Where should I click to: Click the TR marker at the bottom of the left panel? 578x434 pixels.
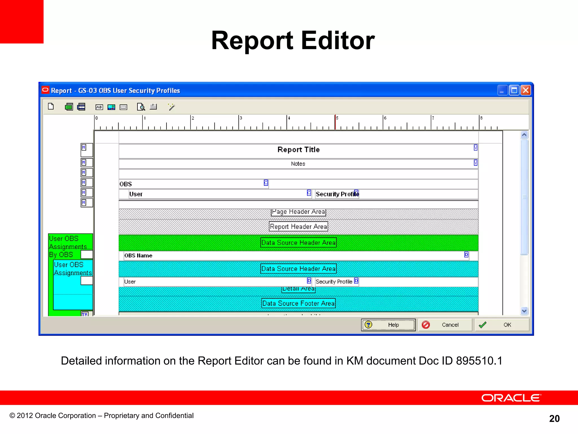(85, 314)
